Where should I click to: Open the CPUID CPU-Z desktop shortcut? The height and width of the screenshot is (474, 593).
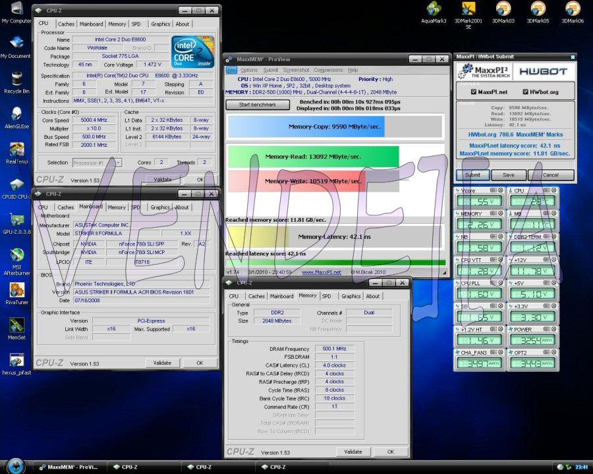16,188
